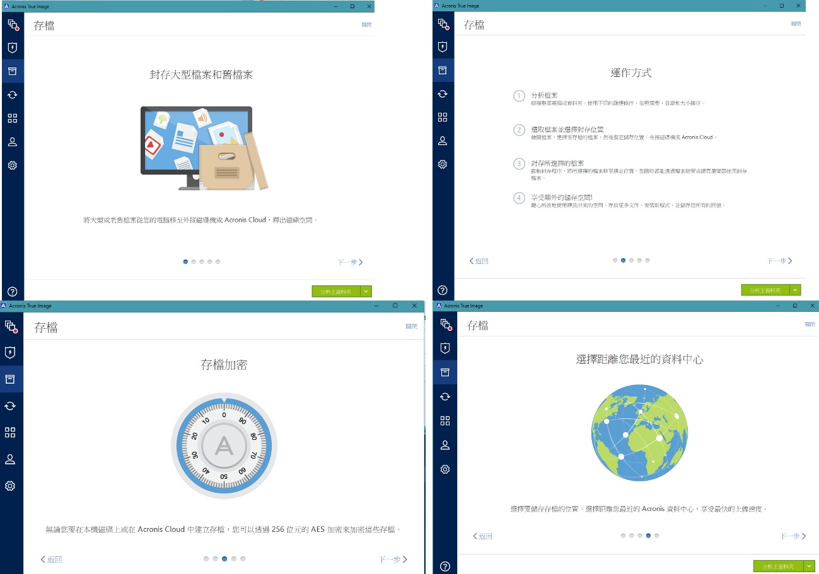Viewport: 819px width, 574px height.
Task: Click step text 封存所選擇的檔案
Action: pos(557,163)
